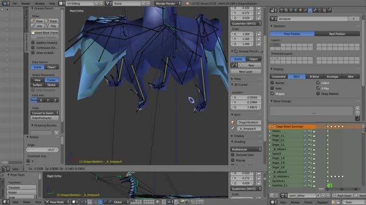This screenshot has width=366, height=205.
Task: Select B-Bone display type
Action: point(315,76)
